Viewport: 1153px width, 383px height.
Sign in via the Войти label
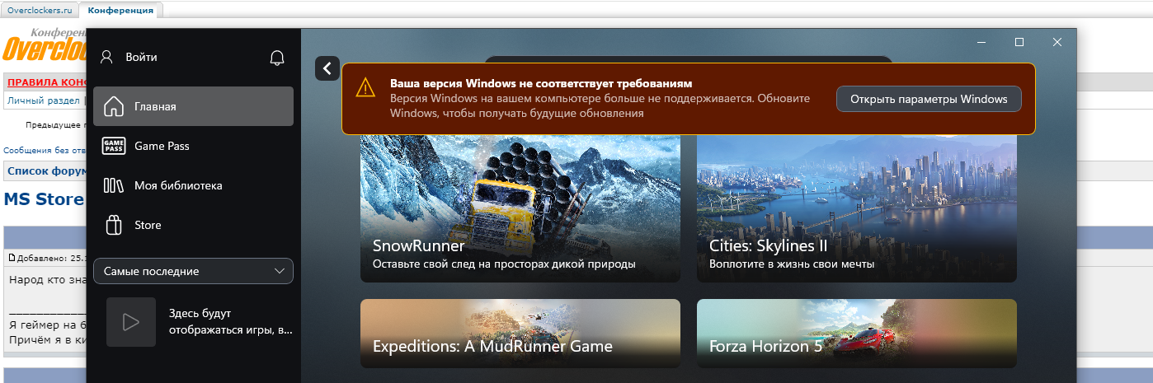[141, 58]
